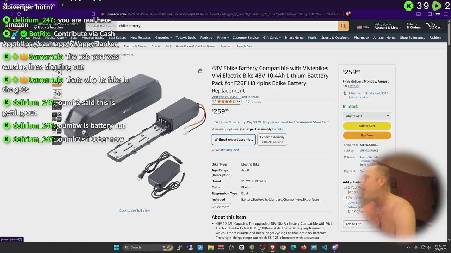Open Firefox from the taskbar
This screenshot has height=253, width=451.
304,247
